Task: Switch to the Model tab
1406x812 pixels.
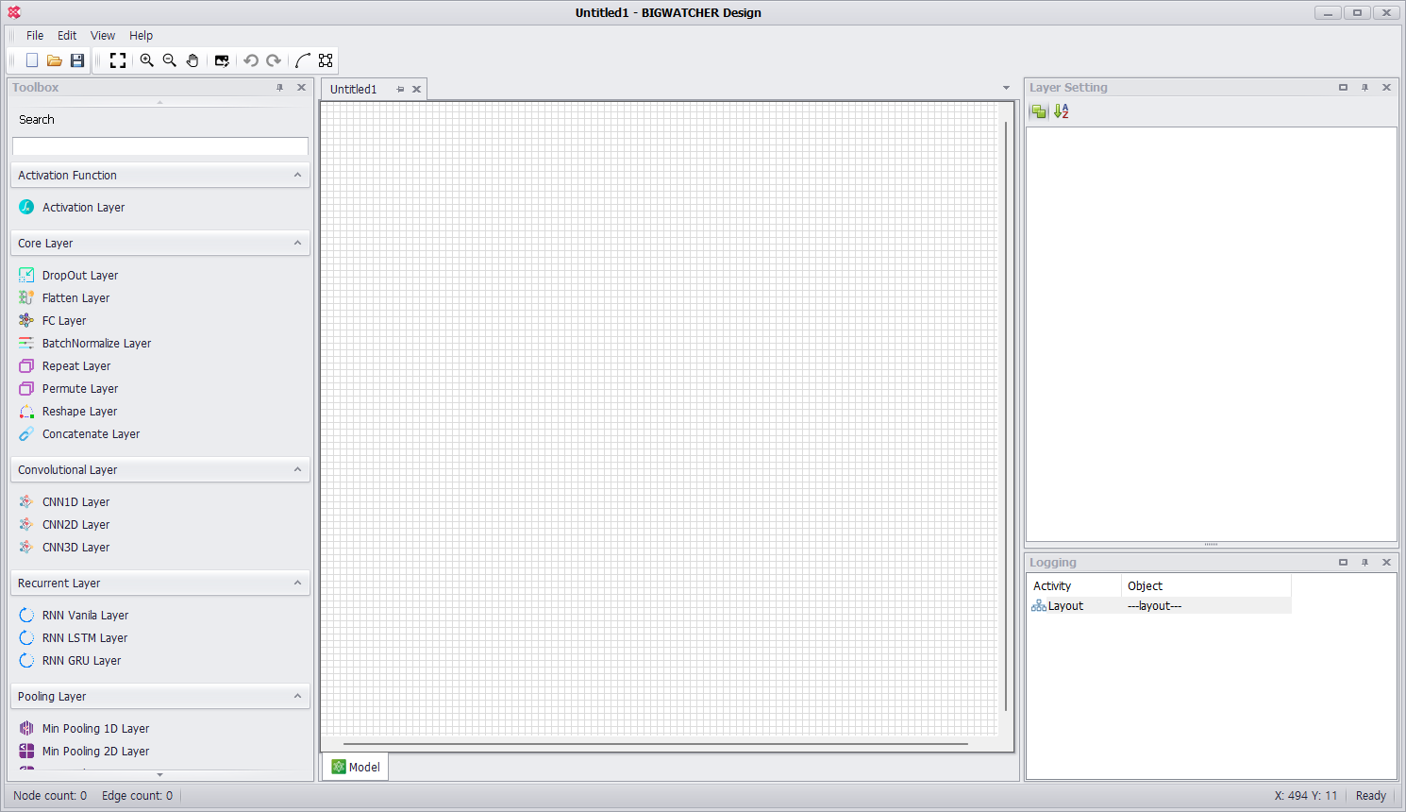Action: 356,768
